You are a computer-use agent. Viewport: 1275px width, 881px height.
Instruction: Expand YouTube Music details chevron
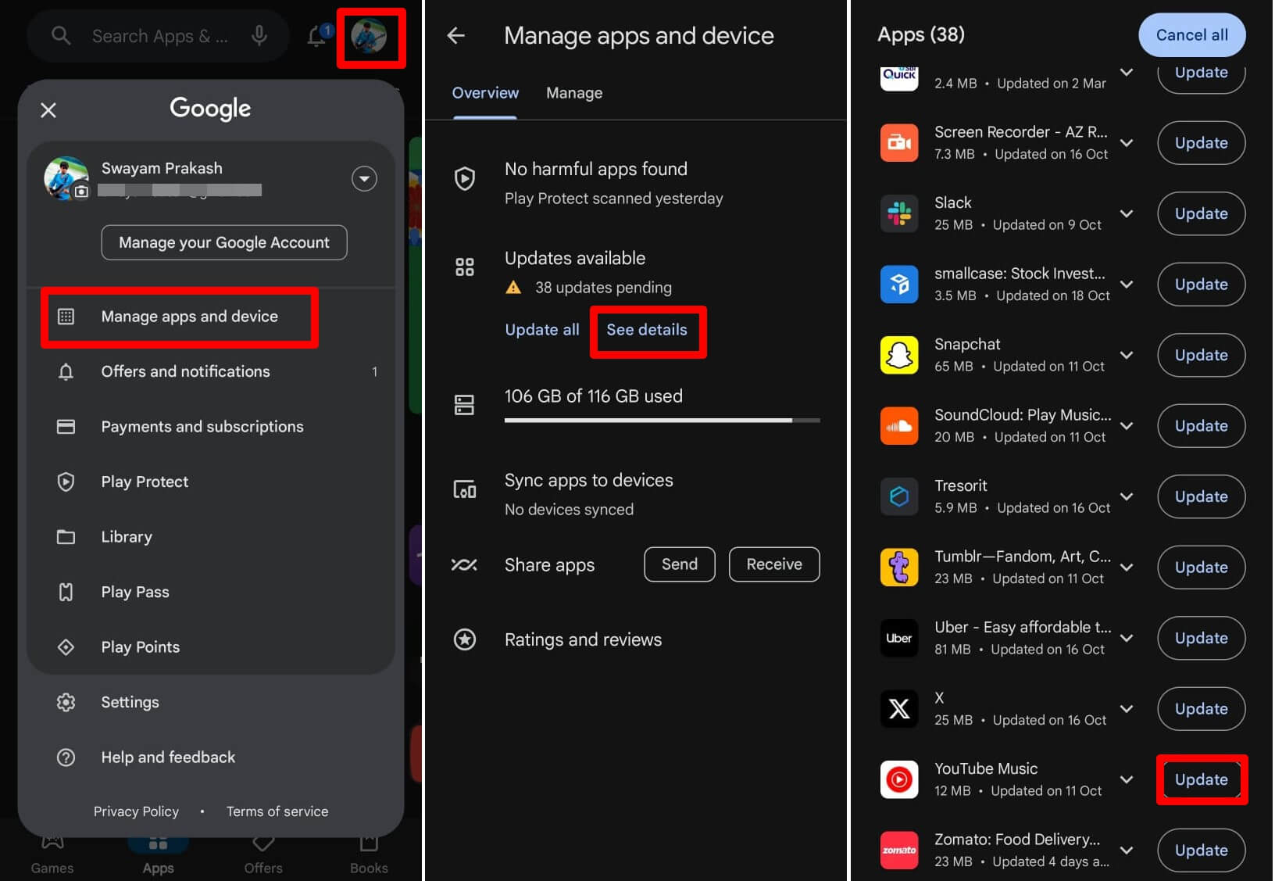[1127, 779]
